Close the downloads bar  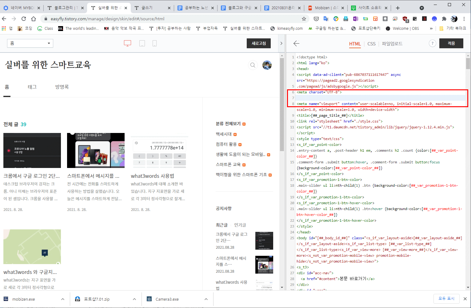click(x=465, y=299)
